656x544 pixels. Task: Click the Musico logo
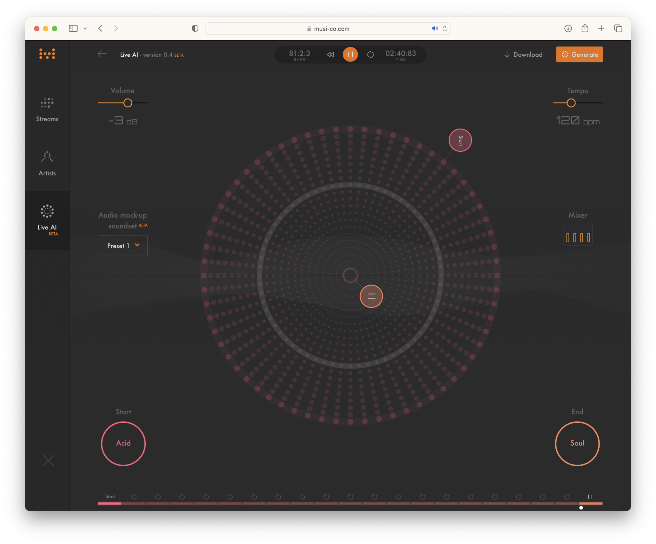point(47,54)
